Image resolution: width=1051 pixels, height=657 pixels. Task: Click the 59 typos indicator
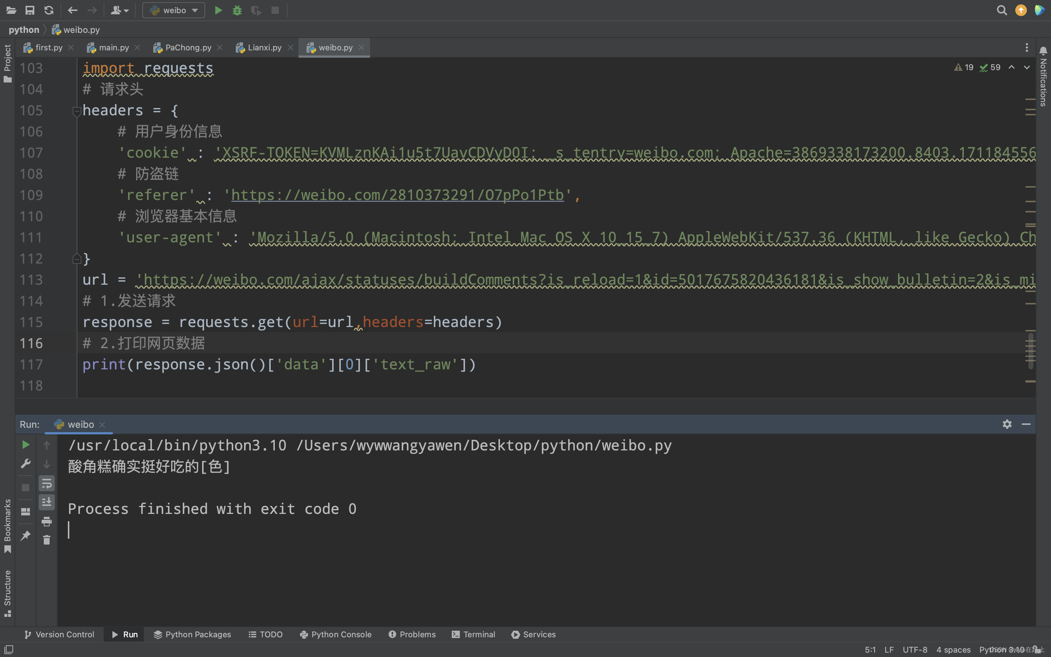click(x=990, y=68)
